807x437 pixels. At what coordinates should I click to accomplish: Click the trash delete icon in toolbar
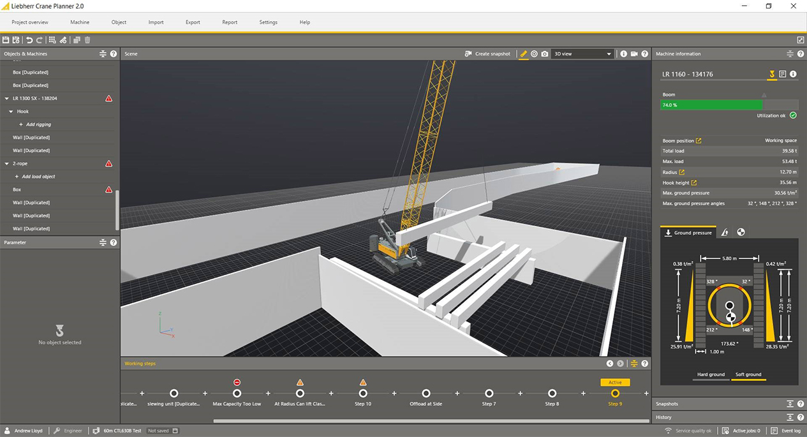(87, 40)
